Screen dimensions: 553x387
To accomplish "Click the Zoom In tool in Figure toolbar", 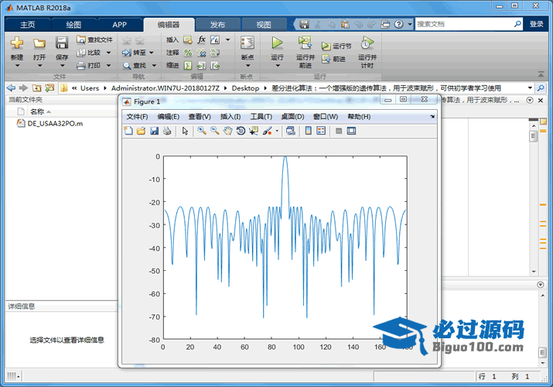I will tap(202, 131).
